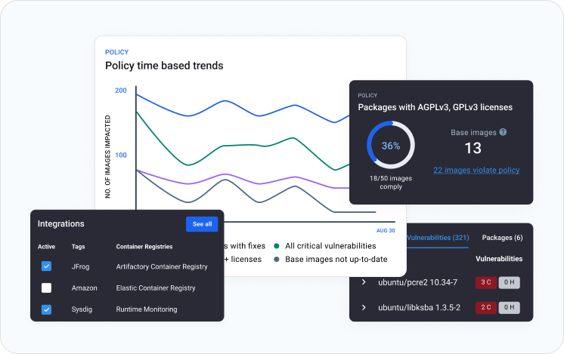Open the 22 images violate policy link

pyautogui.click(x=476, y=171)
